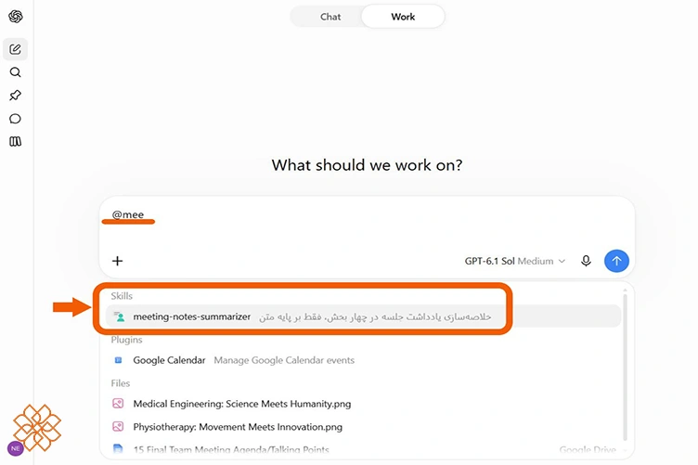Click the Google Calendar plugin icon
Screen dimensions: 698x465
tap(118, 360)
